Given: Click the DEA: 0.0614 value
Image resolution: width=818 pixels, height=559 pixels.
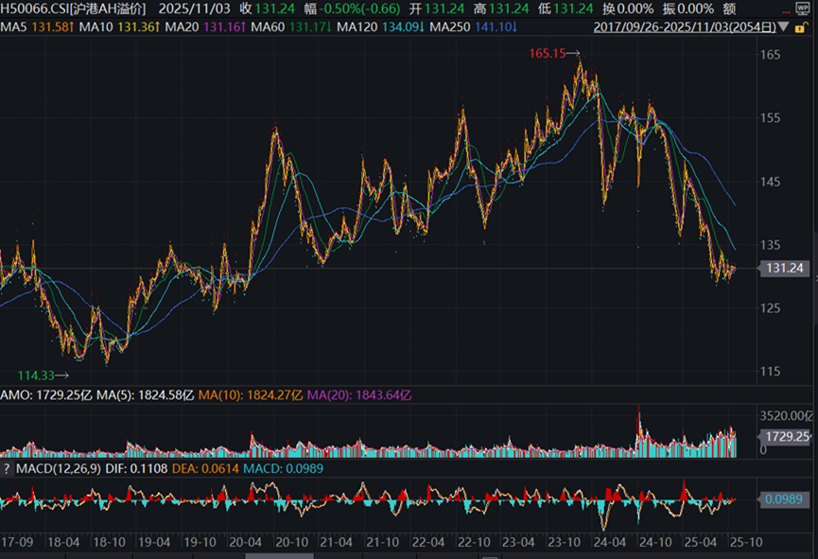Looking at the screenshot, I should (x=205, y=469).
